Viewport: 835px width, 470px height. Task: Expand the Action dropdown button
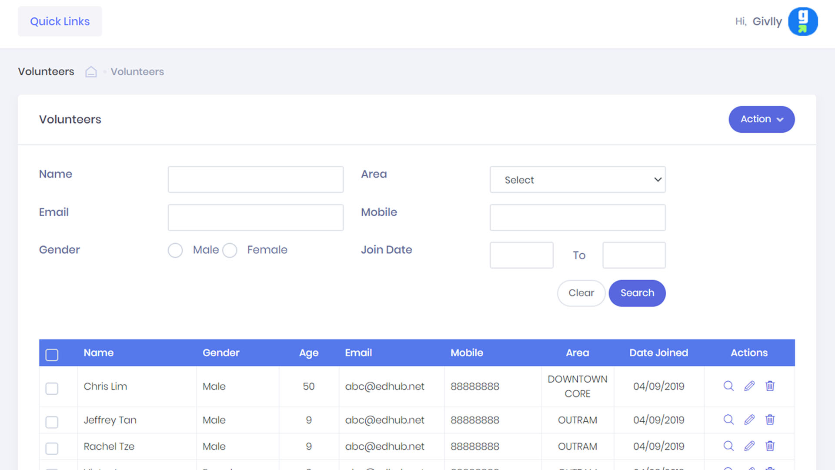tap(762, 119)
